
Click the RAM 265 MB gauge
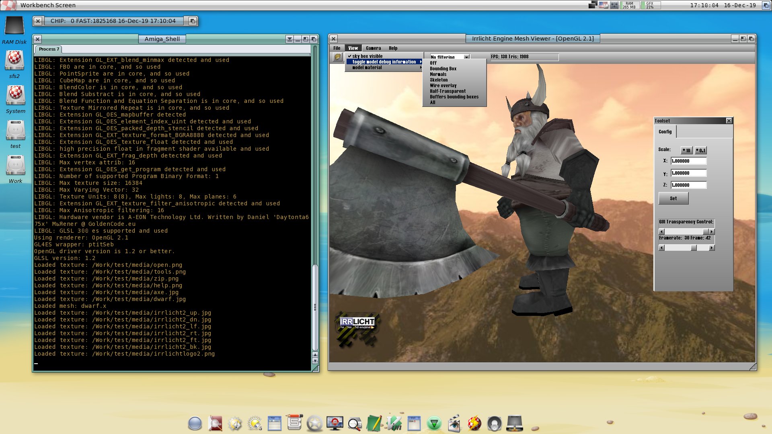tap(629, 5)
